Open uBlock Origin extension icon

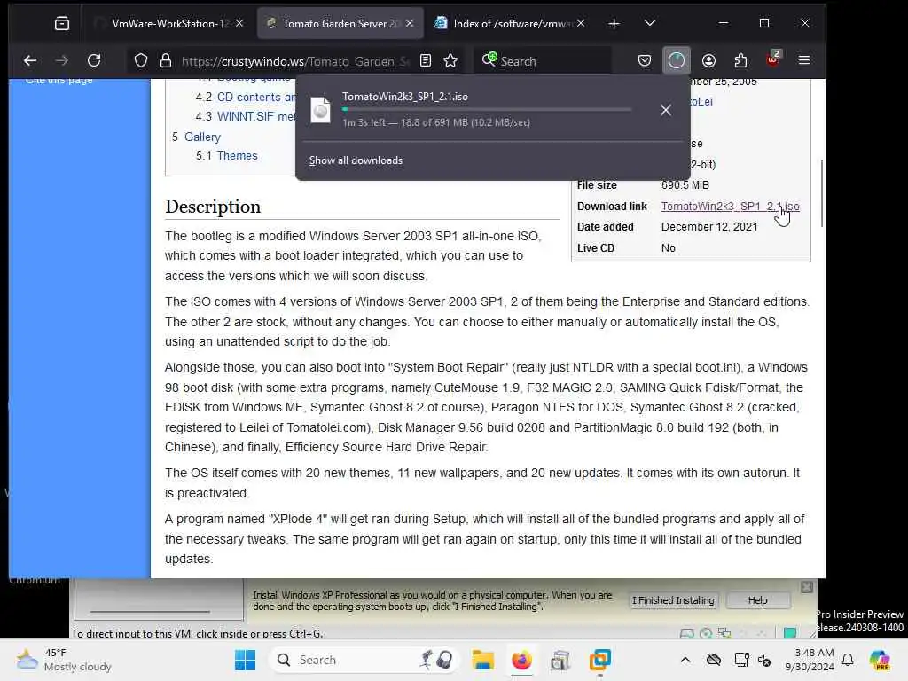pyautogui.click(x=773, y=59)
